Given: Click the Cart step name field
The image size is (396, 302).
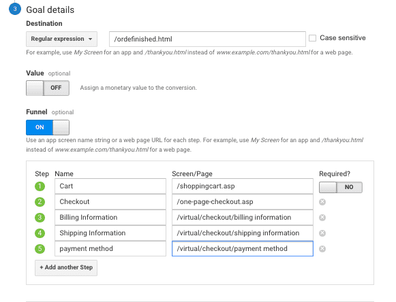Looking at the screenshot, I should click(x=110, y=186).
